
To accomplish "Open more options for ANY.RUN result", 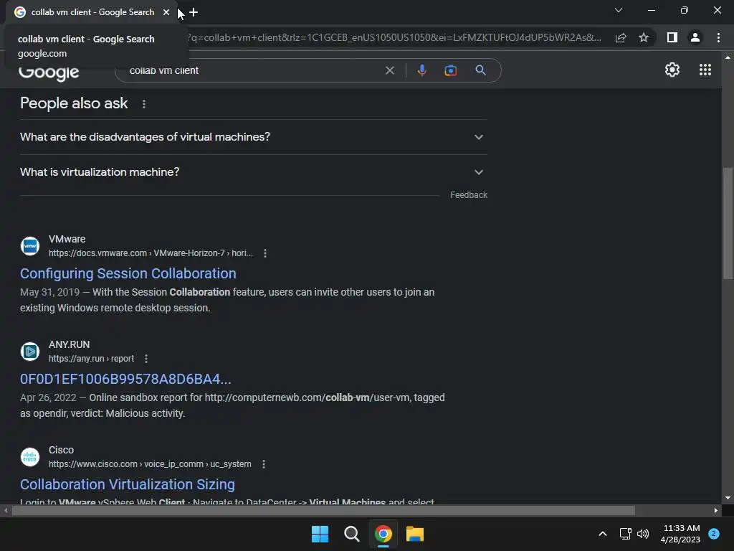I will click(x=146, y=359).
